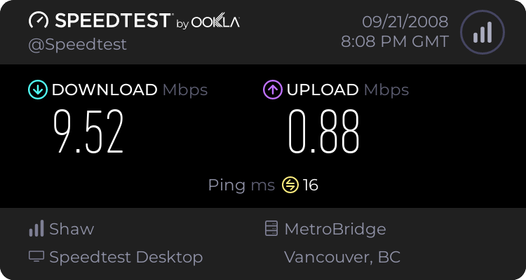Screen dimensions: 526x280
Task: Click the Vancouver, BC location text
Action: [342, 257]
